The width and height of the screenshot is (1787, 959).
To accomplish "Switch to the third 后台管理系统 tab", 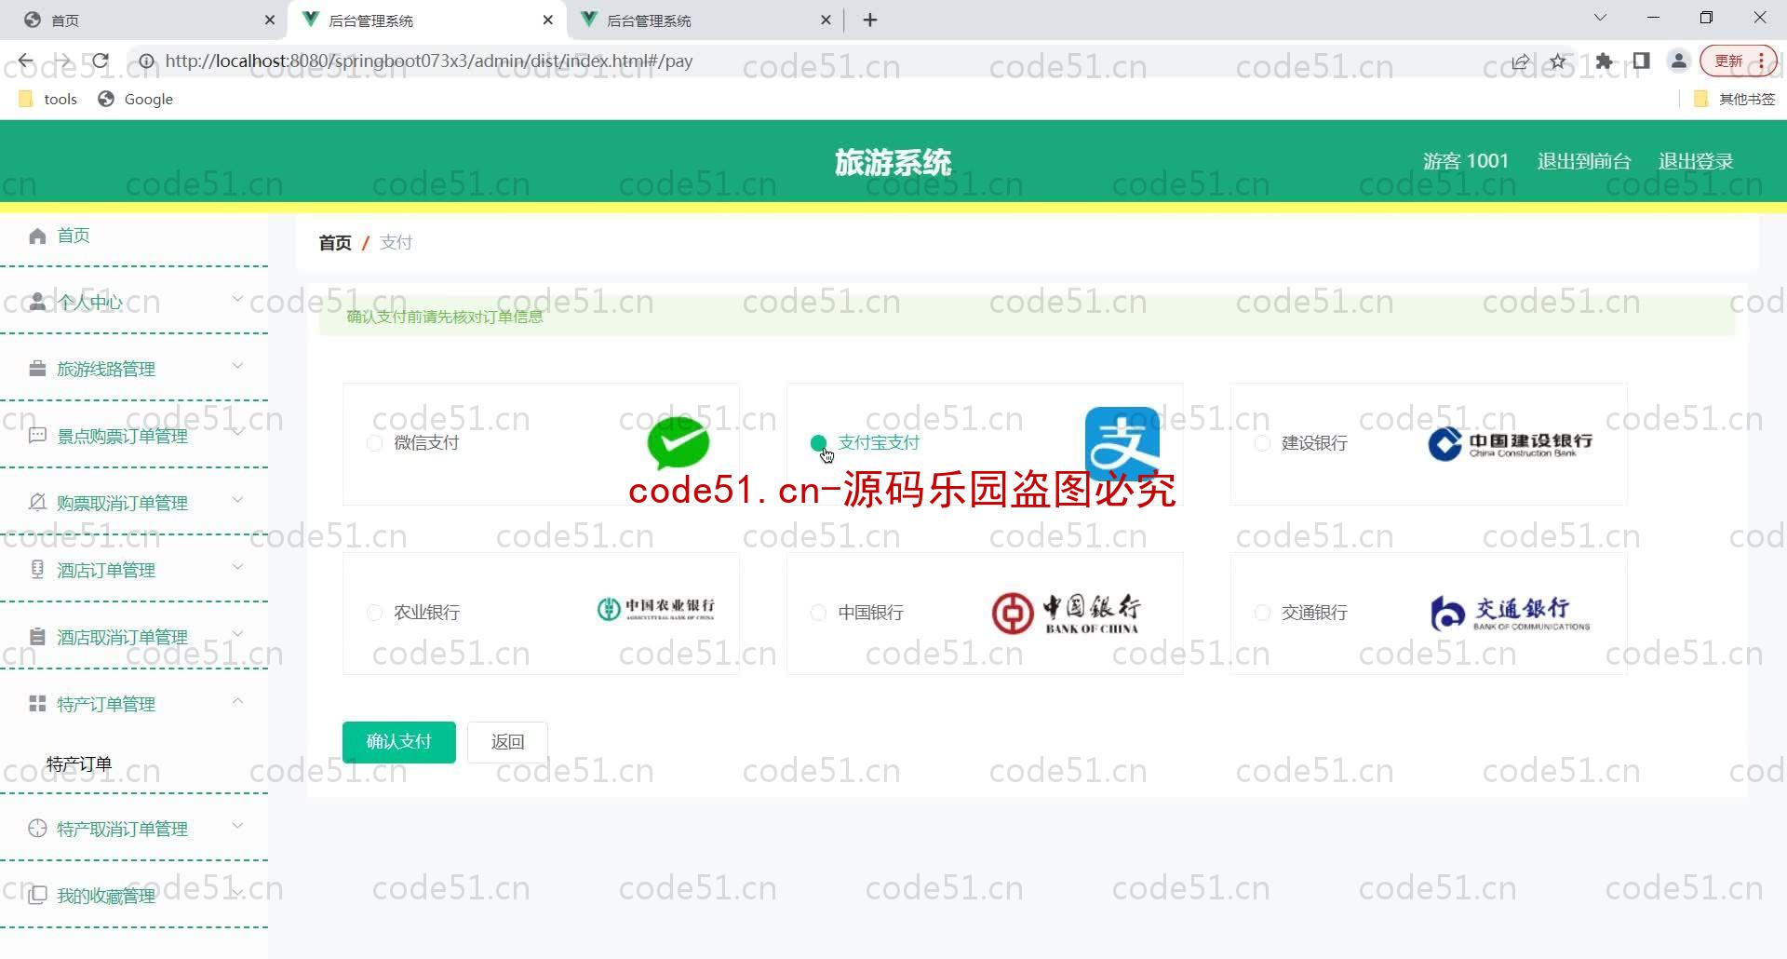I will (705, 20).
